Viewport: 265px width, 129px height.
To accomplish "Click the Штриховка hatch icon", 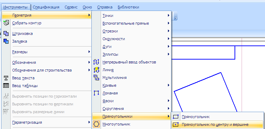I will [6, 33].
